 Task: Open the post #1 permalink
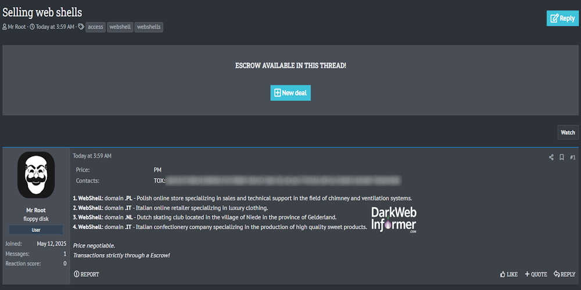tap(572, 157)
